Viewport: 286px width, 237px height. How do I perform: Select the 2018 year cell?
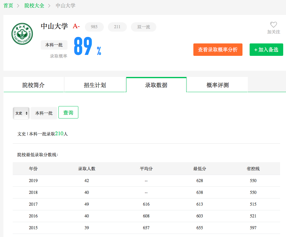(33, 192)
